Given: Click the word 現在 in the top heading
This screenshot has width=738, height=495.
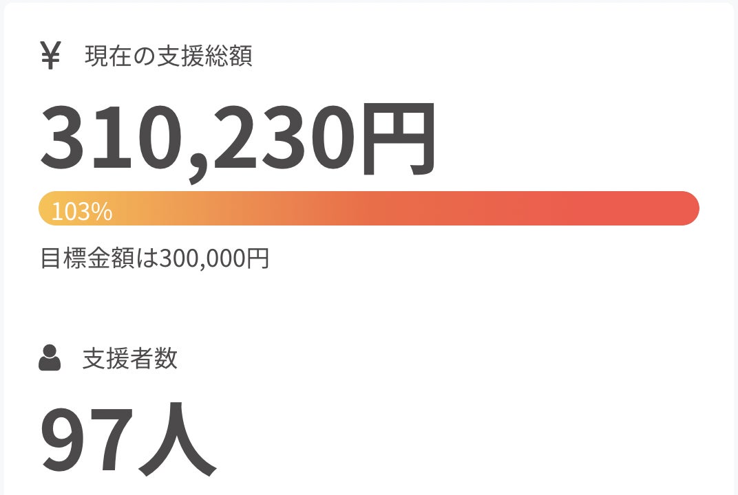Looking at the screenshot, I should pos(105,56).
